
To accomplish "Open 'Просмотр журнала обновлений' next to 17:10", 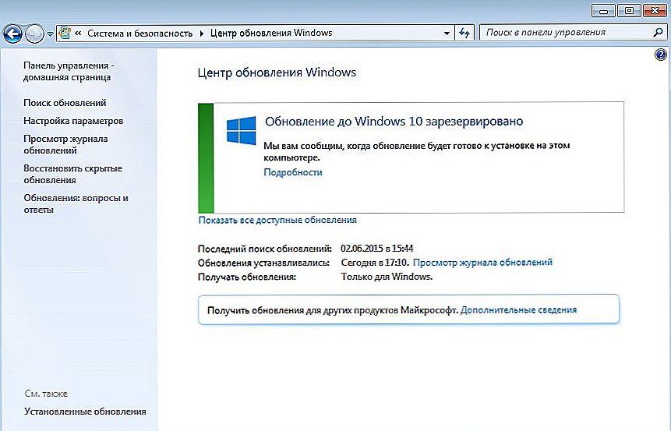I will pyautogui.click(x=482, y=263).
